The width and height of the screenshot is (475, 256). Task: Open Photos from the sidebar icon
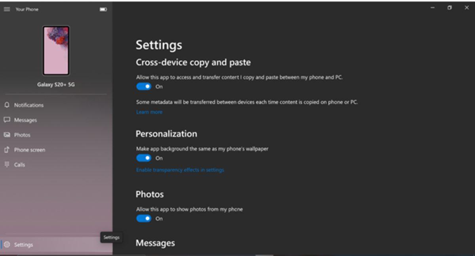pyautogui.click(x=6, y=135)
